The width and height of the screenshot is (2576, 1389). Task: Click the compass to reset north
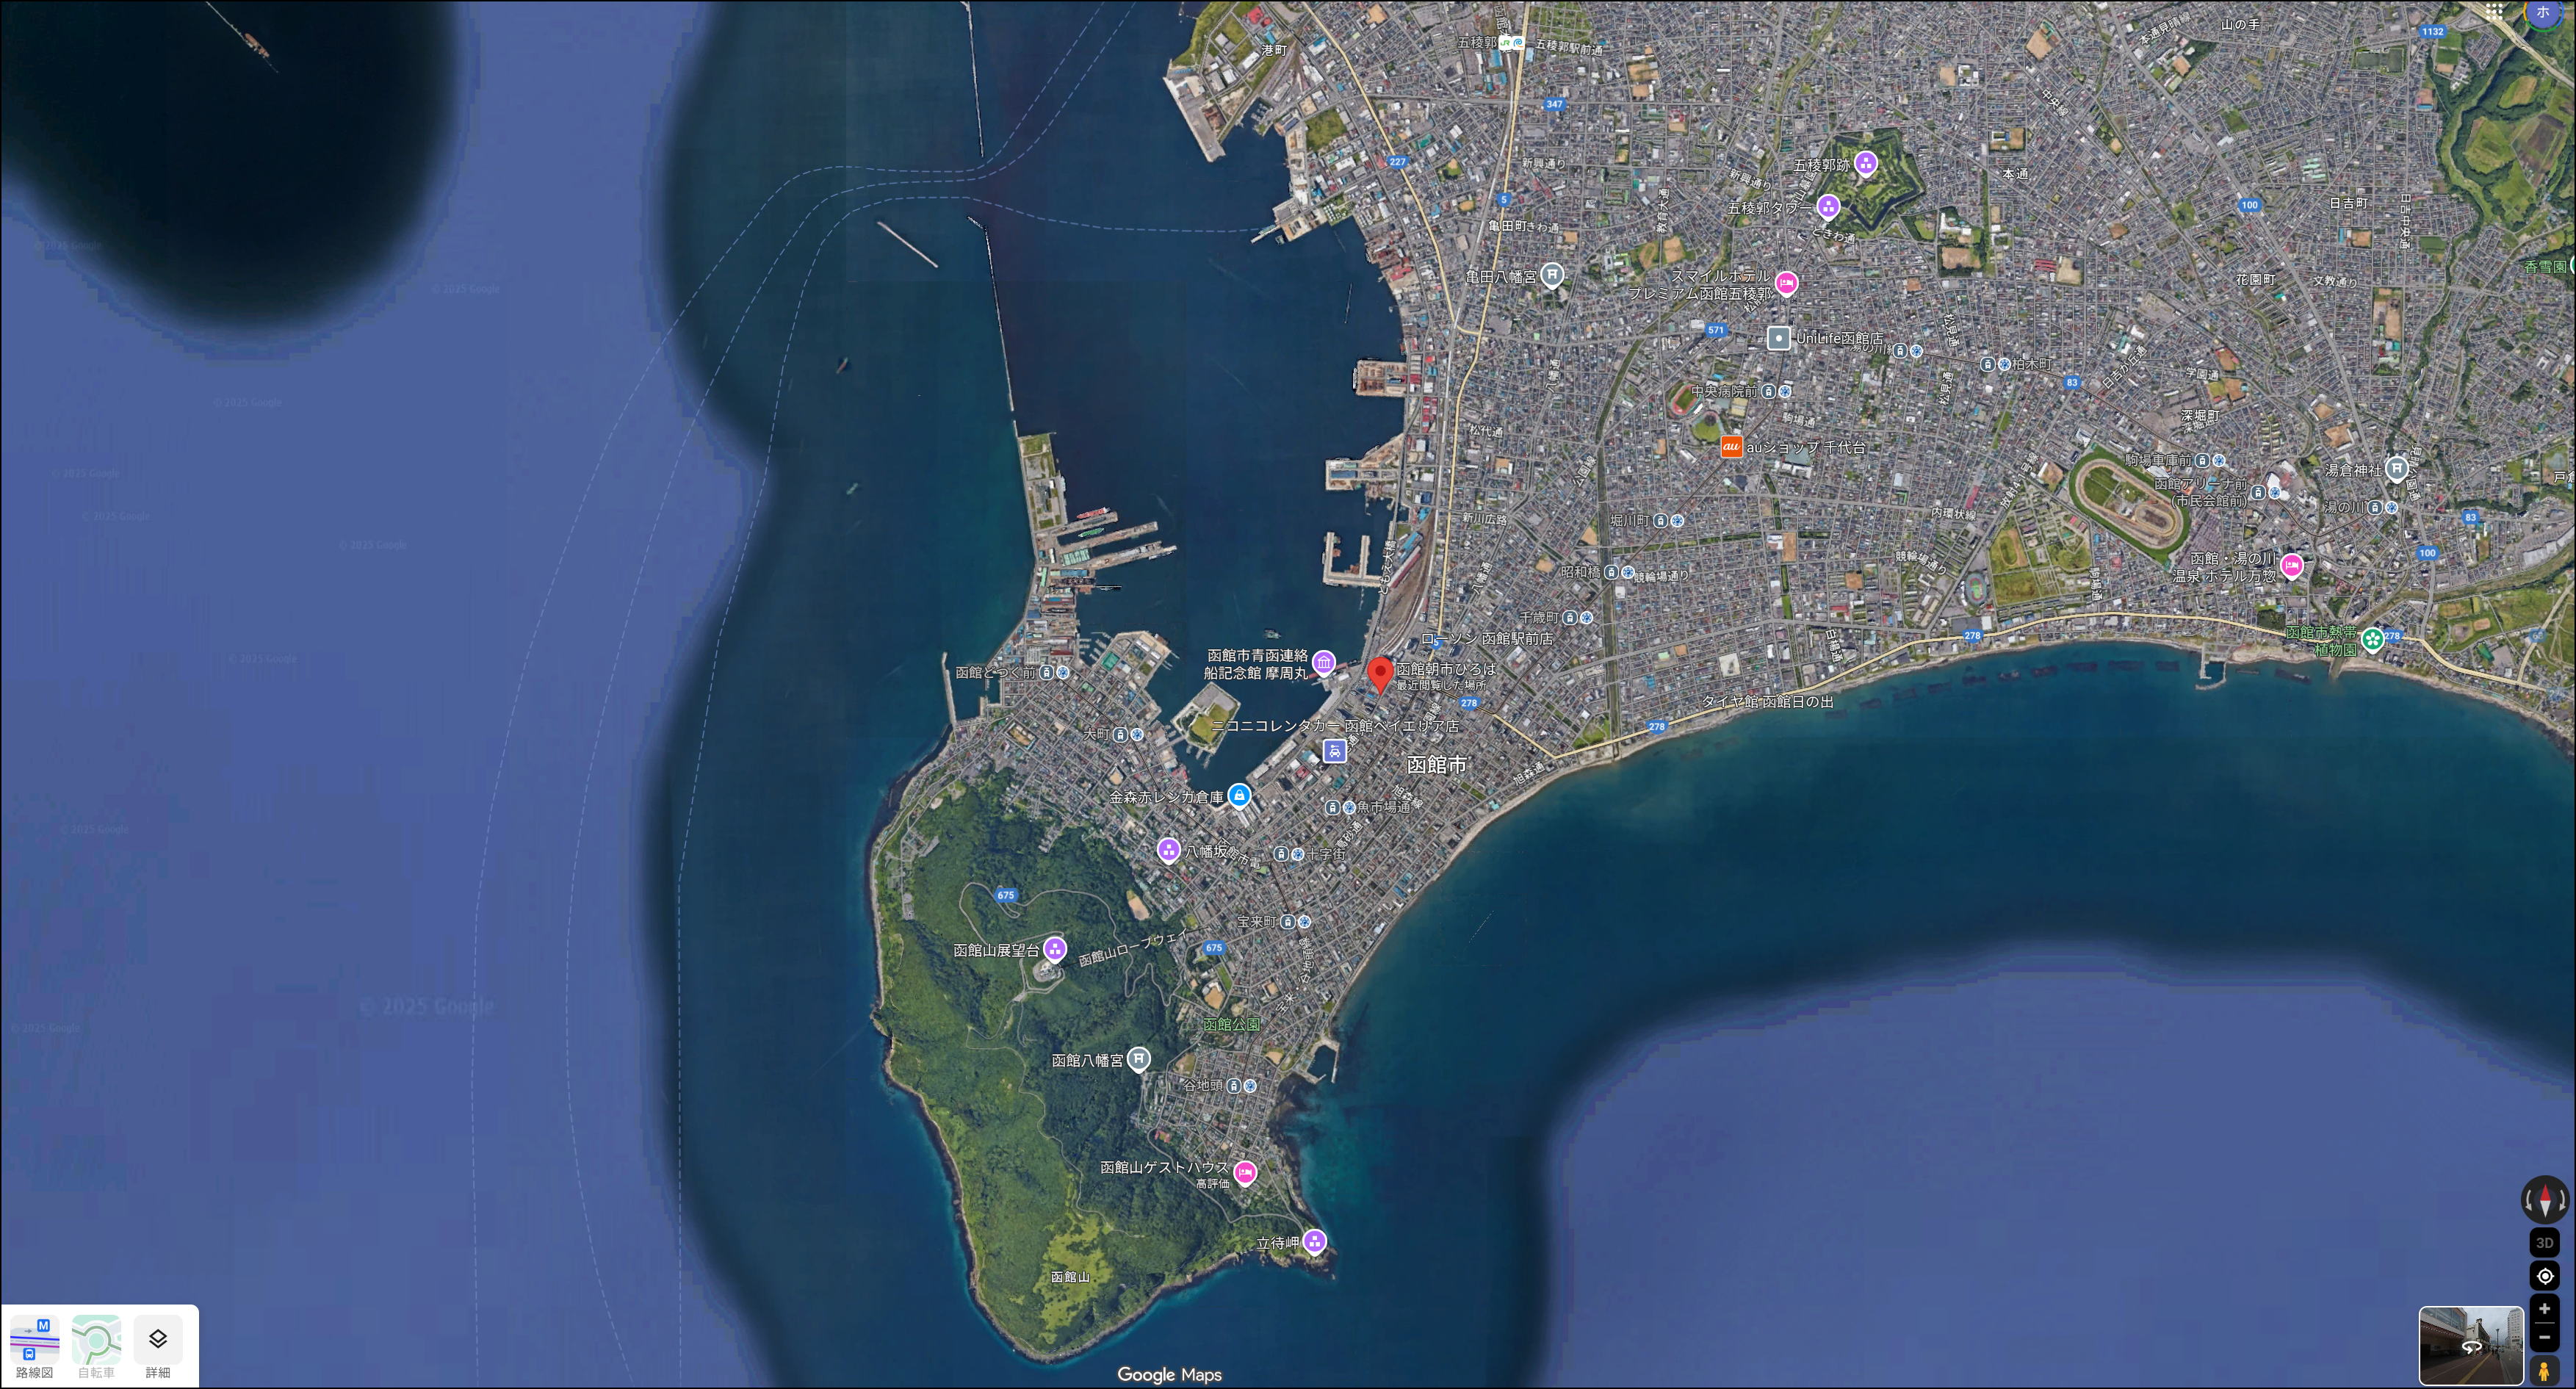2544,1199
